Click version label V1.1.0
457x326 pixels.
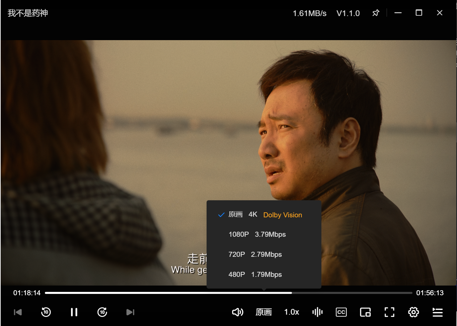coord(348,13)
